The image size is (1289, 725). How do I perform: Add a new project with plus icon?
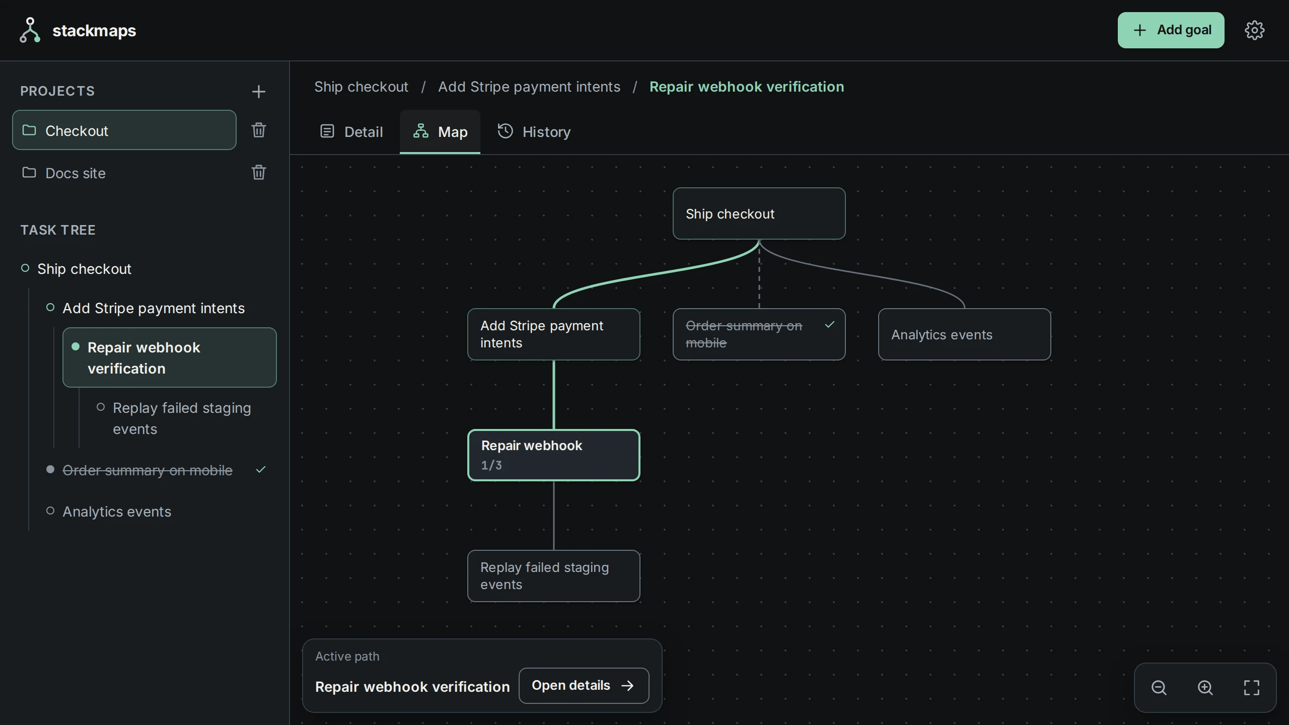pos(258,92)
